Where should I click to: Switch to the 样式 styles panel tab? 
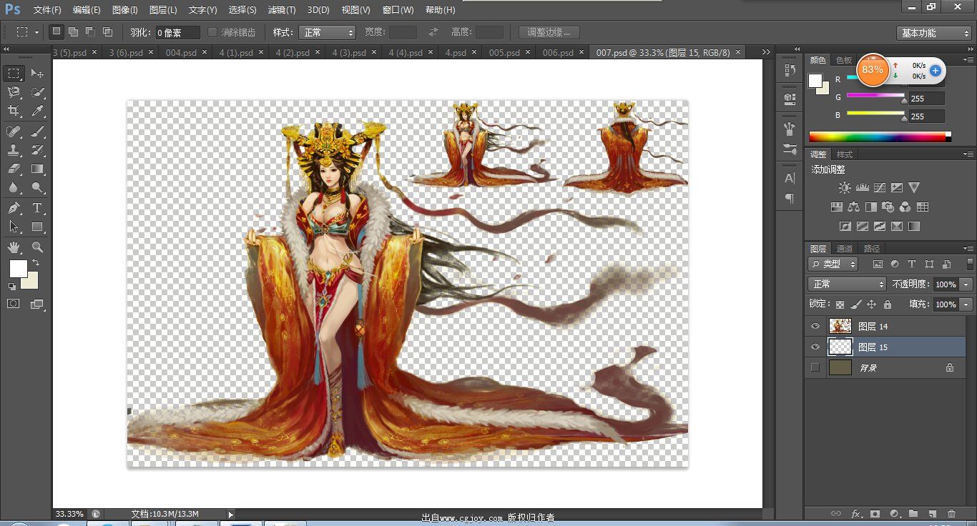click(x=845, y=154)
